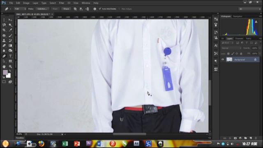The image size is (263, 148).
Task: Open the layer blend mode dropdown
Action: pyautogui.click(x=231, y=48)
